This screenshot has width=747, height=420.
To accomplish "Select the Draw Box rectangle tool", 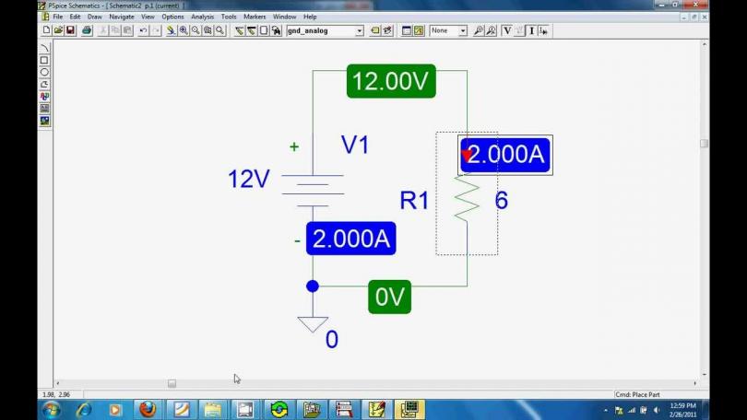I will [44, 60].
